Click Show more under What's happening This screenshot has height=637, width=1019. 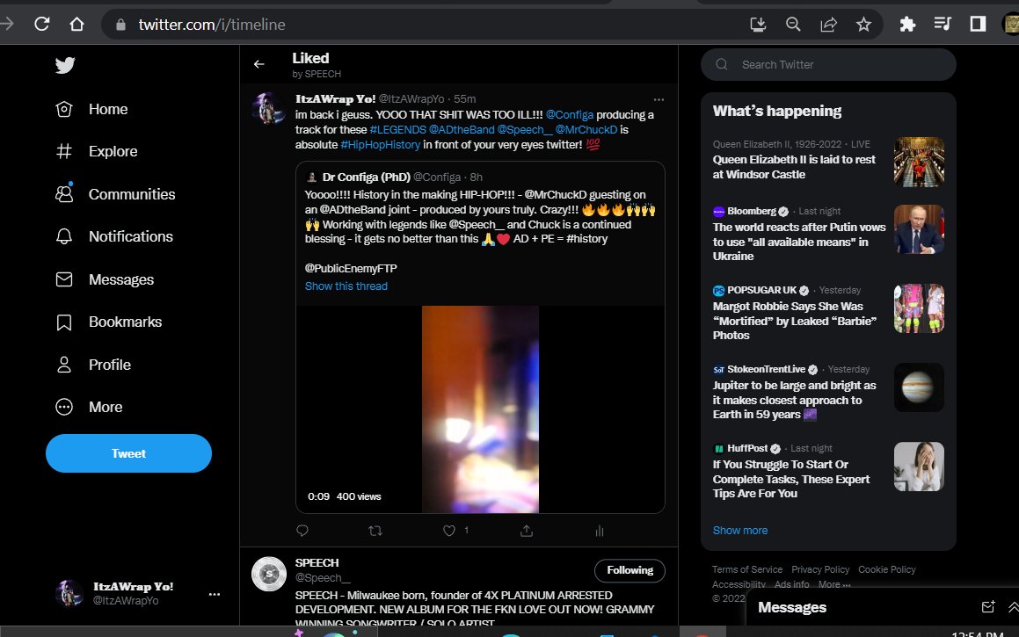point(740,531)
